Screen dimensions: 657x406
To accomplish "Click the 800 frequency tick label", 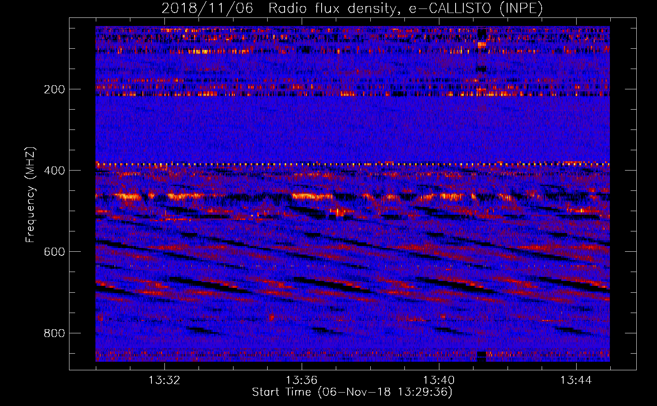I will (x=54, y=333).
